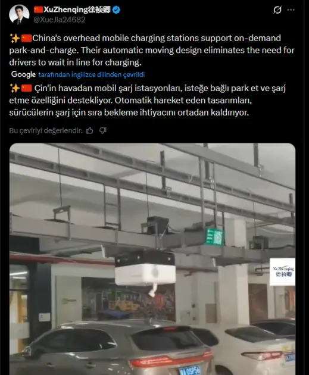
Task: Click the China flag beside the display name
Action: (x=38, y=10)
